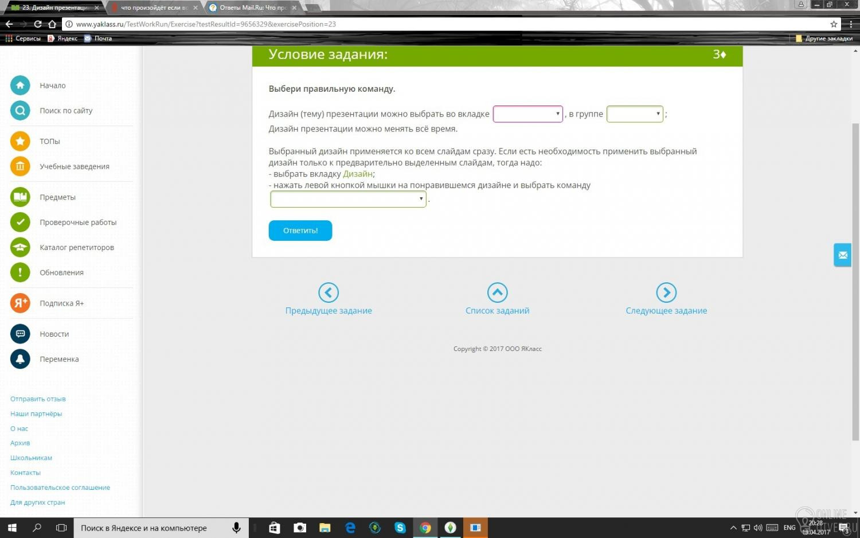The image size is (860, 538).
Task: Open Chrome from the Windows taskbar
Action: coord(425,528)
